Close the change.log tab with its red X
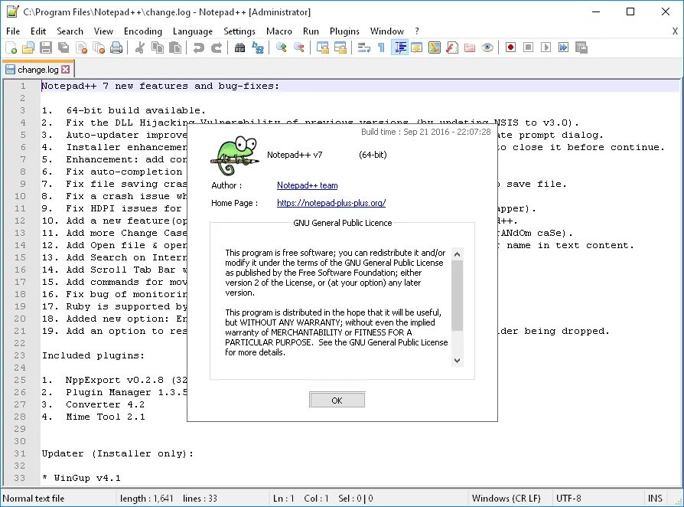Viewport: 684px width, 507px height. click(x=66, y=70)
